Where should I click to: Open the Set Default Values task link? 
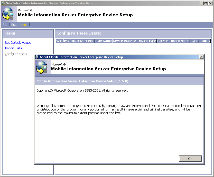[18, 43]
